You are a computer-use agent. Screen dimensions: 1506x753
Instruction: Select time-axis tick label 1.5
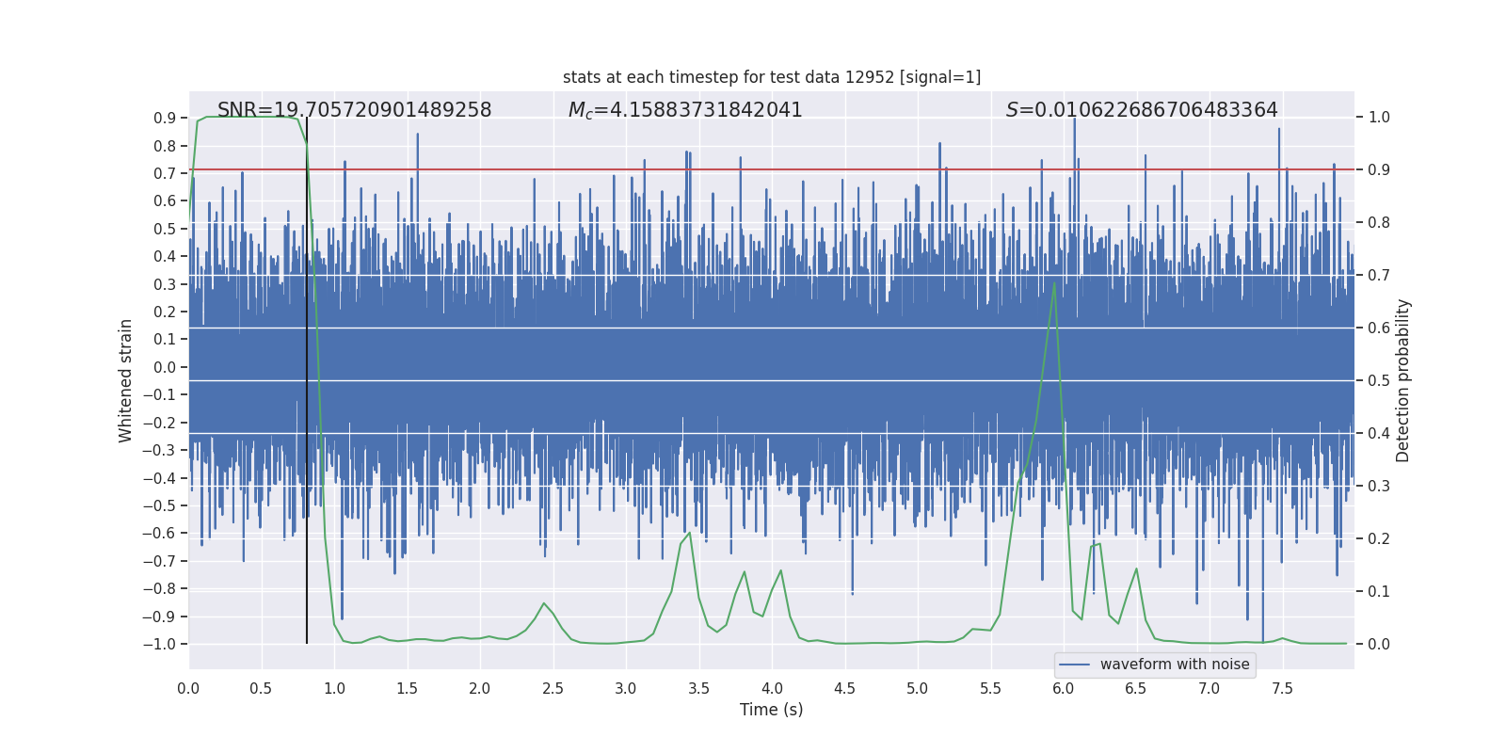408,688
